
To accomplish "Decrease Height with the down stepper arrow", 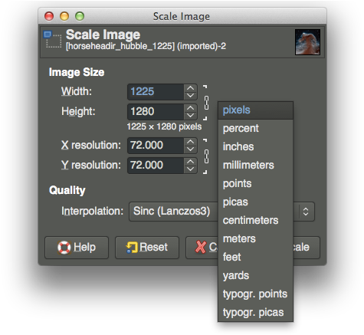I will point(190,115).
